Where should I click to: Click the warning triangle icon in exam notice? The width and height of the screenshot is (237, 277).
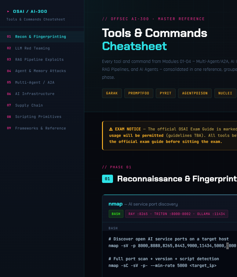click(111, 129)
